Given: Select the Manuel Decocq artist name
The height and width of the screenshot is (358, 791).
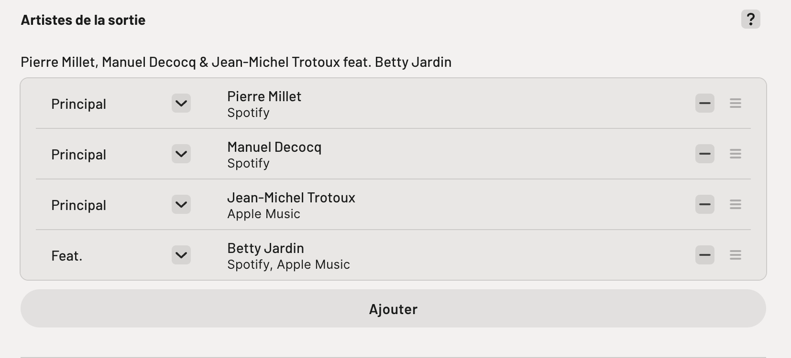Looking at the screenshot, I should [274, 147].
